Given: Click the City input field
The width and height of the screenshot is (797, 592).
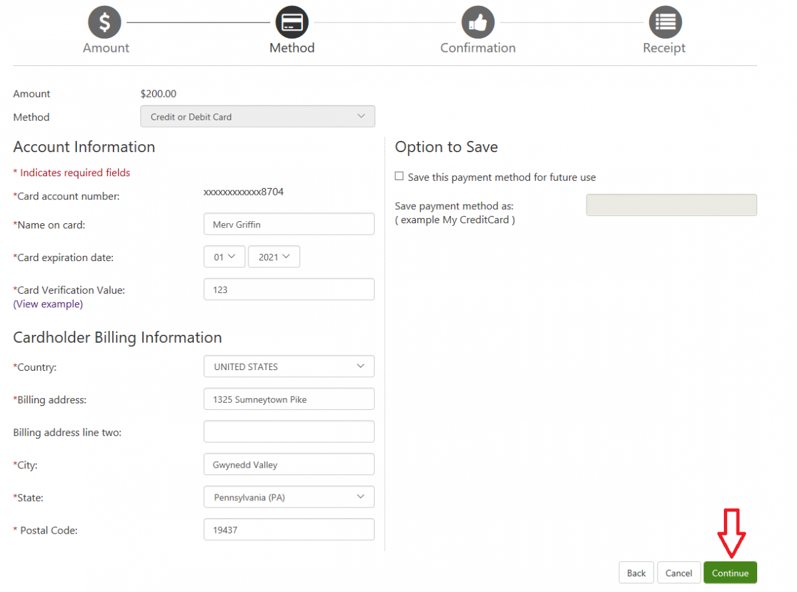Looking at the screenshot, I should (289, 464).
